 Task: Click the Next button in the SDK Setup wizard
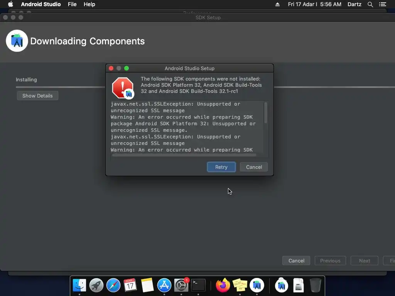365,261
